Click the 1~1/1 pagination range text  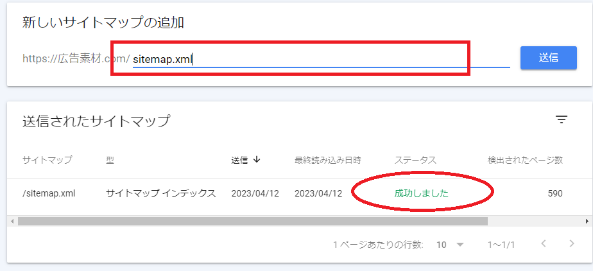coord(501,245)
